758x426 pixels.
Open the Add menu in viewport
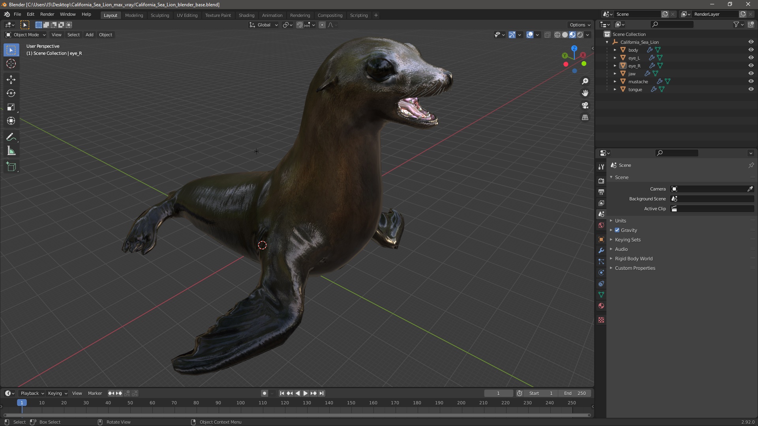point(90,35)
